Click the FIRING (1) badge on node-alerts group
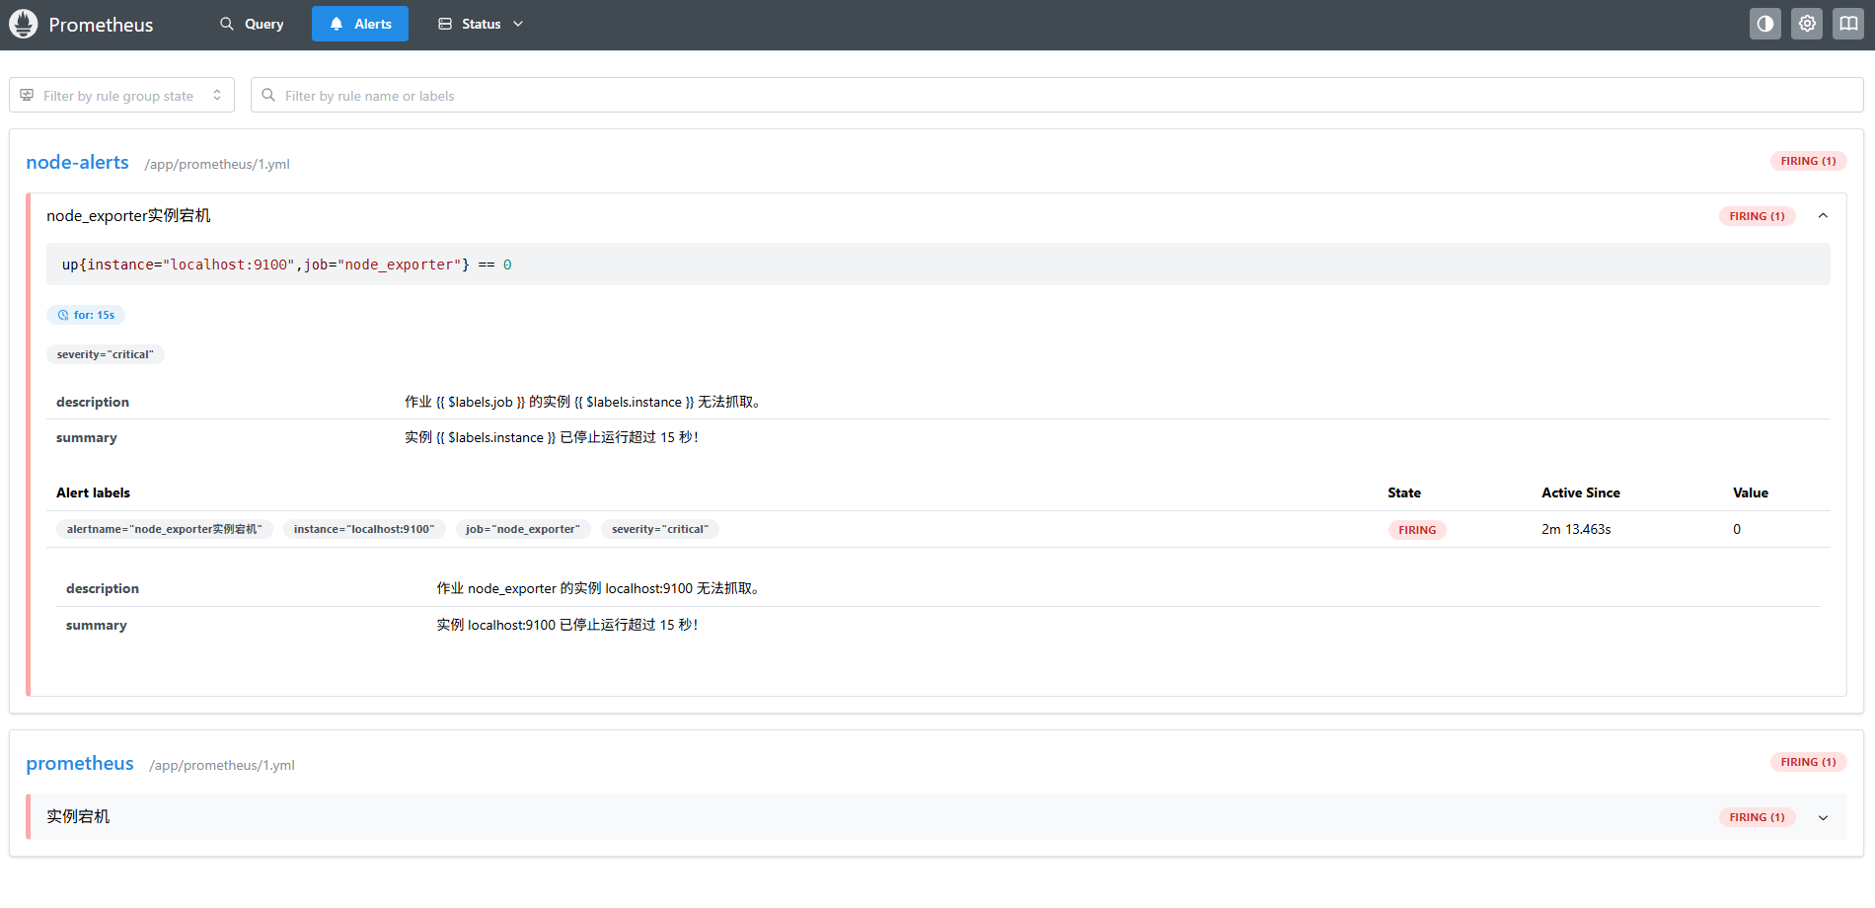1875x908 pixels. click(x=1807, y=160)
